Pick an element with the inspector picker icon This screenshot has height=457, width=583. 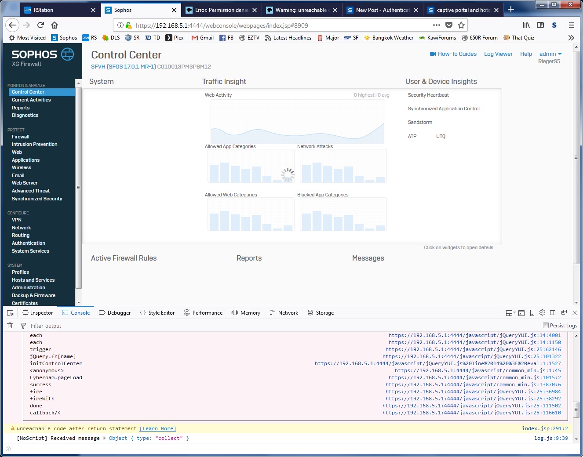point(11,313)
